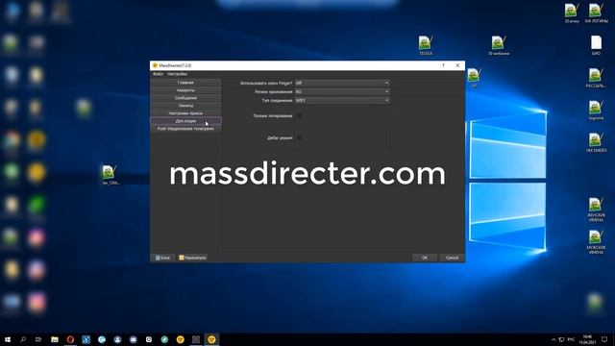615x346 pixels.
Task: Toggle the Дебаг режим checkbox
Action: (299, 137)
